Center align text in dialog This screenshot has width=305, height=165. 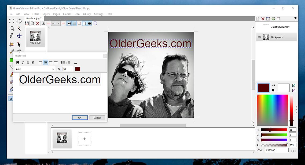tap(46, 63)
